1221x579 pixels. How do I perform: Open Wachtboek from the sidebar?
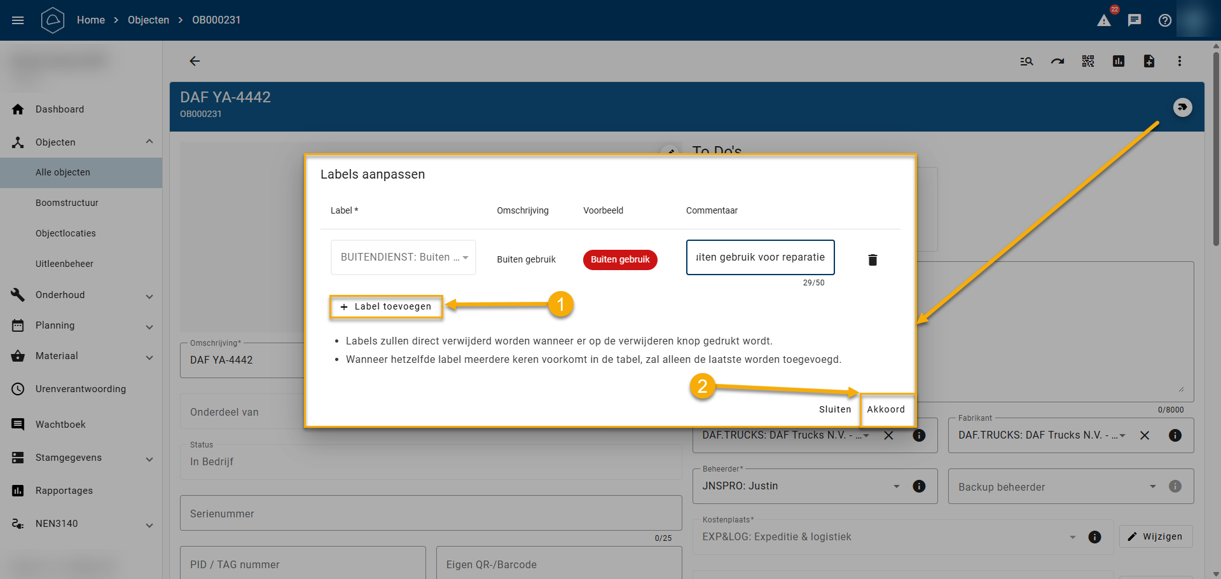pos(60,425)
